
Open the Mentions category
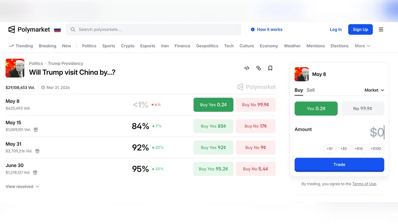[x=316, y=46]
